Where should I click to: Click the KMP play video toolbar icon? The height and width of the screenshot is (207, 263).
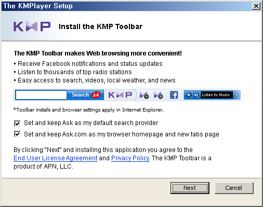pyautogui.click(x=144, y=95)
